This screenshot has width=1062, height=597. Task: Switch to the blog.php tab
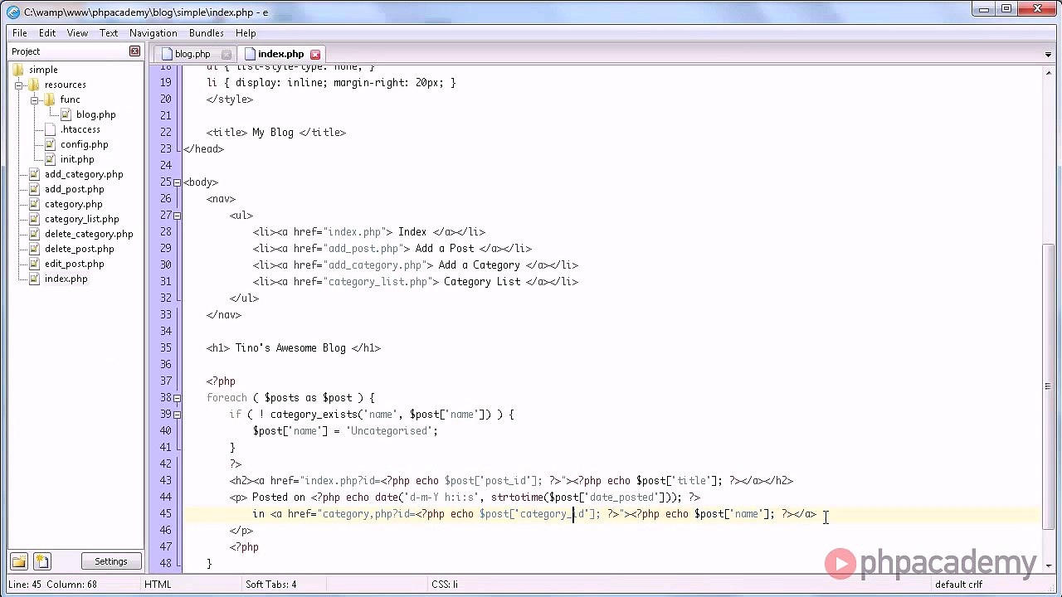pyautogui.click(x=192, y=55)
